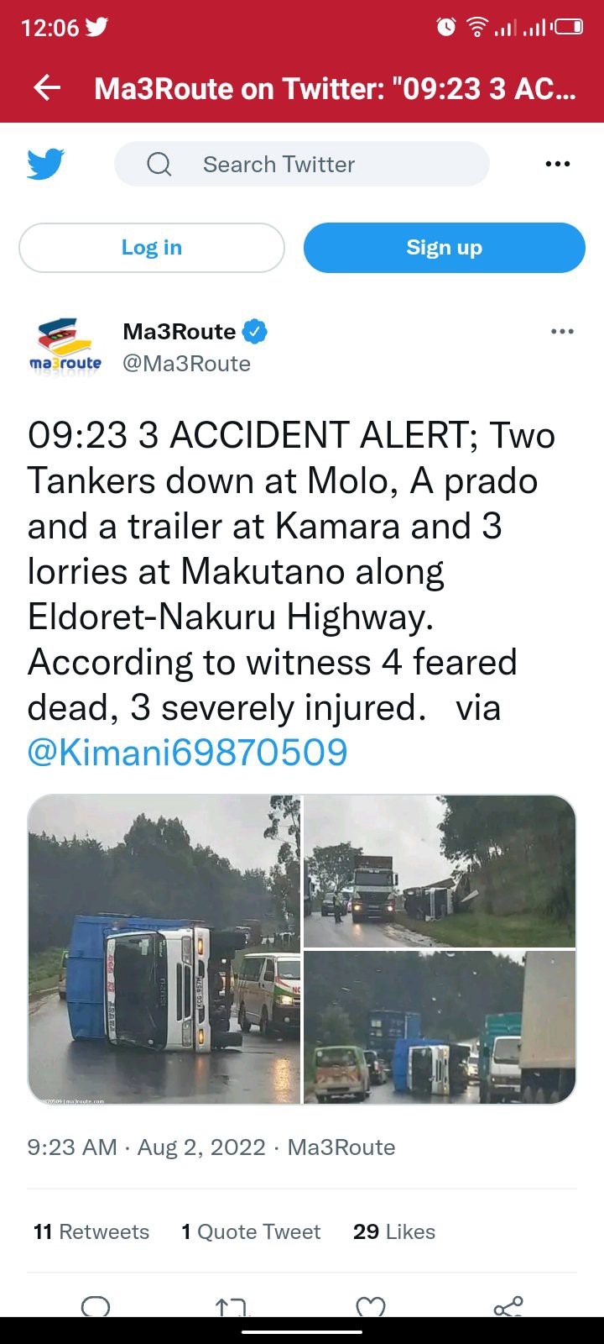604x1344 pixels.
Task: Click the Sign up button
Action: (445, 248)
